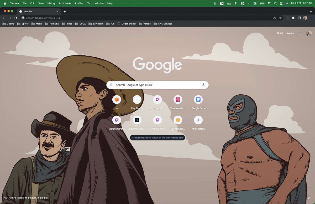Open the Media bookmarks folder
Viewport: 315px width, 204px height.
tap(37, 24)
